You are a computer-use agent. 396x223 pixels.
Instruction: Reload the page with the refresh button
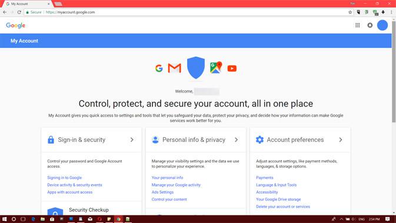click(19, 12)
